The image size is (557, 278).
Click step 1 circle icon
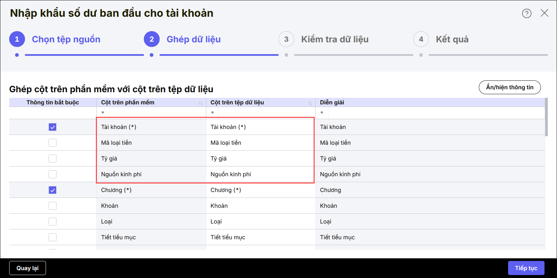tap(17, 39)
